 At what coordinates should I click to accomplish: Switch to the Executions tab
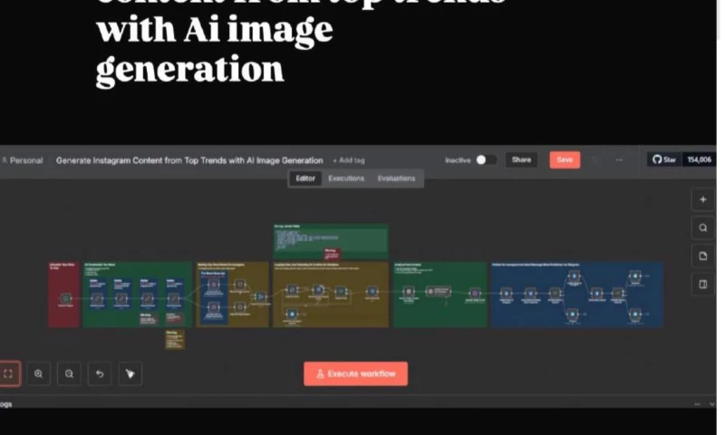346,179
